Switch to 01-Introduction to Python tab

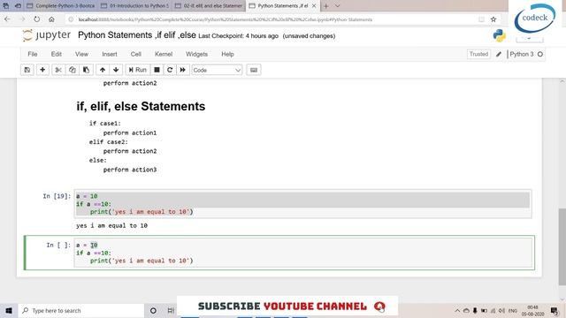(x=134, y=6)
